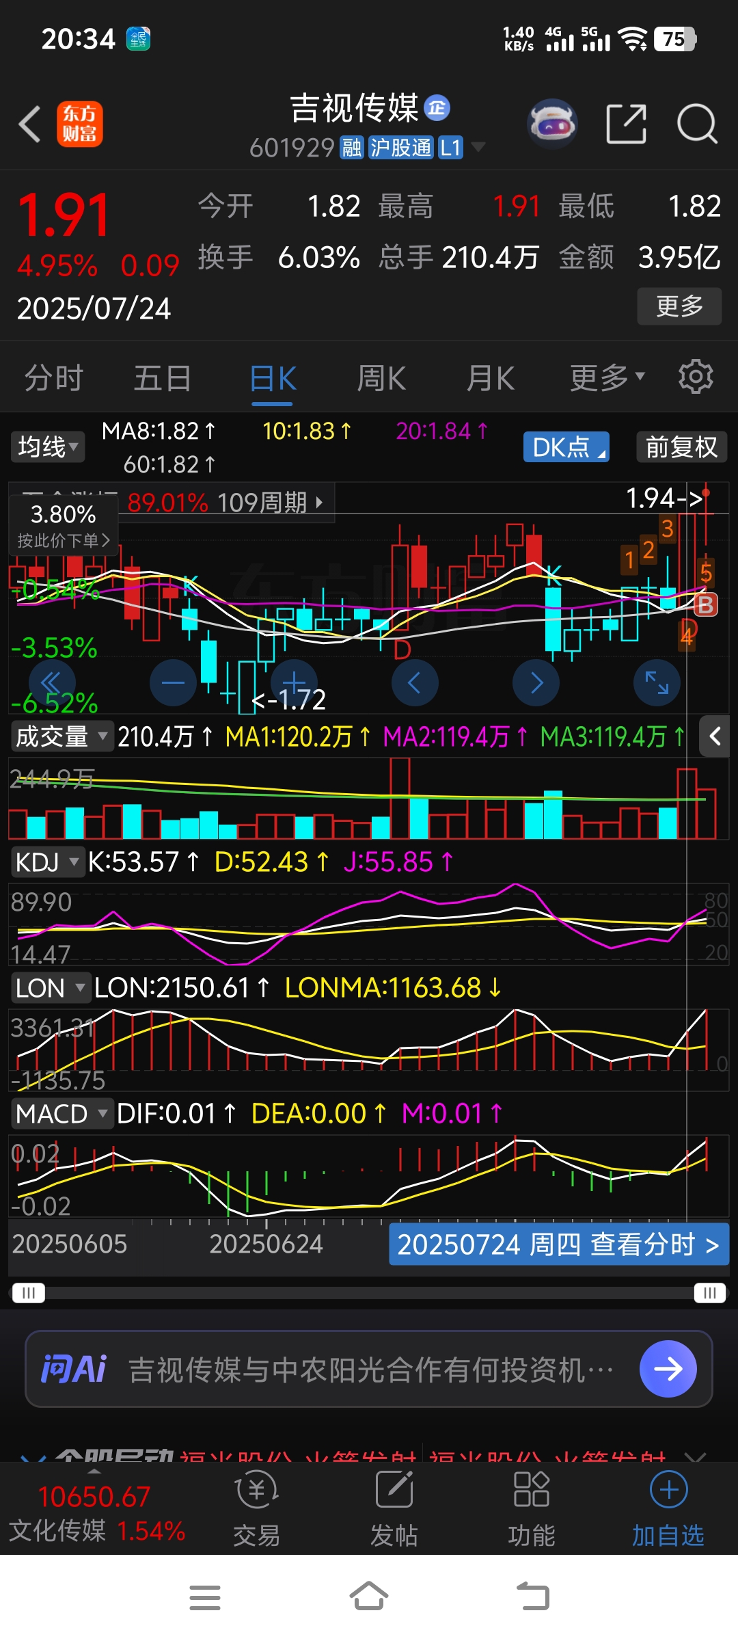This screenshot has height=1641, width=738.
Task: Tap the verified badge next to 吉视传媒
Action: 437,108
